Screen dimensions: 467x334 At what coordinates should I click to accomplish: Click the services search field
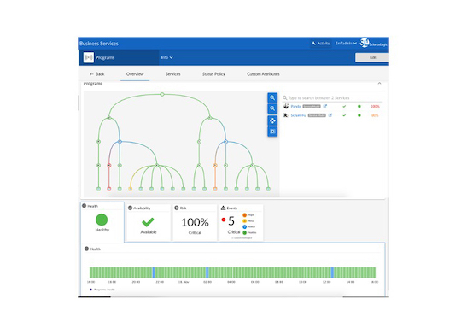point(332,97)
